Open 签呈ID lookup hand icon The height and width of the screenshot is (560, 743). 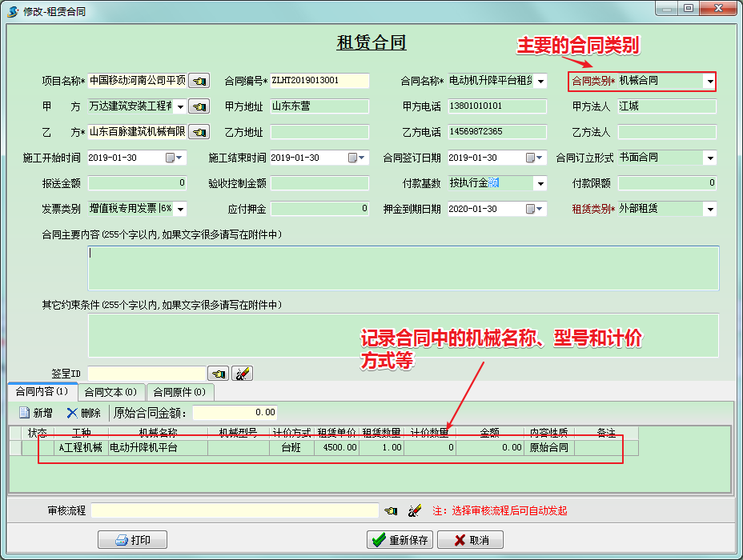point(219,374)
